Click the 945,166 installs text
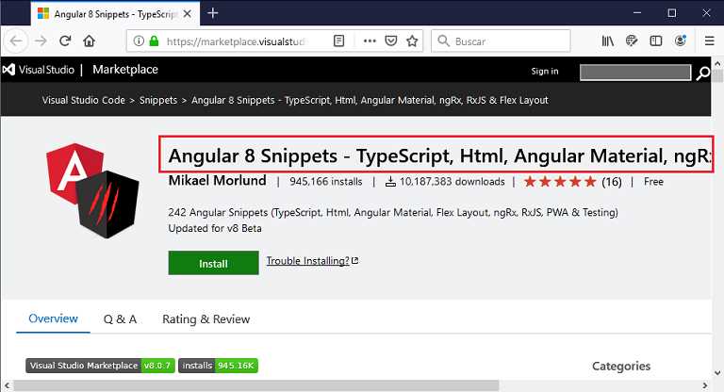The height and width of the screenshot is (392, 724). (326, 182)
